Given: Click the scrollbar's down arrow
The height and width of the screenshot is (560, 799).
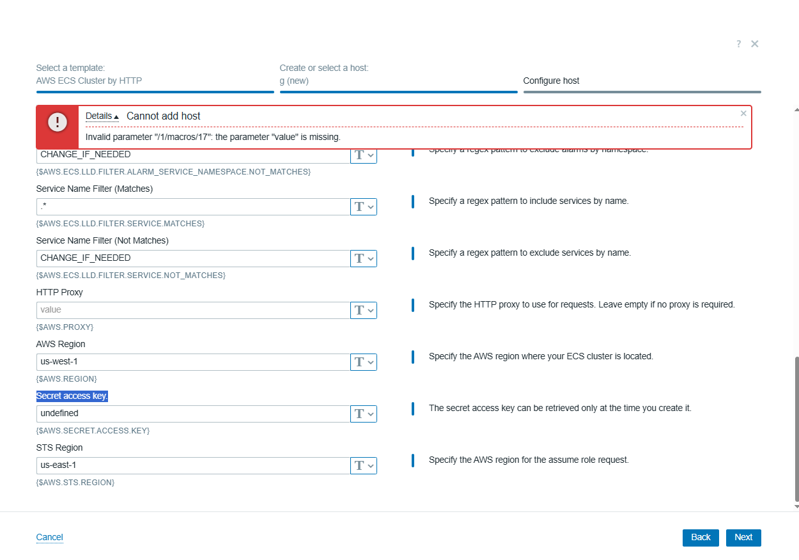Looking at the screenshot, I should [796, 507].
